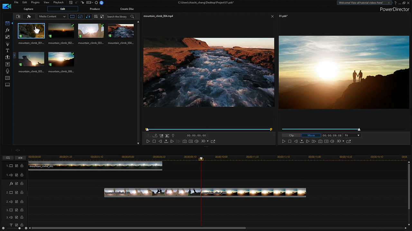Click the timeline zoom slider handle
The width and height of the screenshot is (412, 231).
(x=19, y=228)
